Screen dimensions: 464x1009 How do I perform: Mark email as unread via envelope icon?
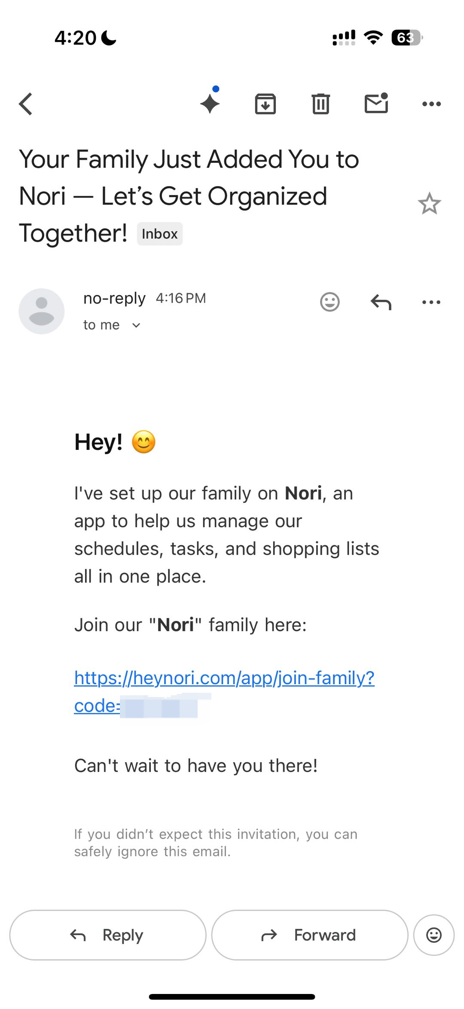[x=376, y=104]
